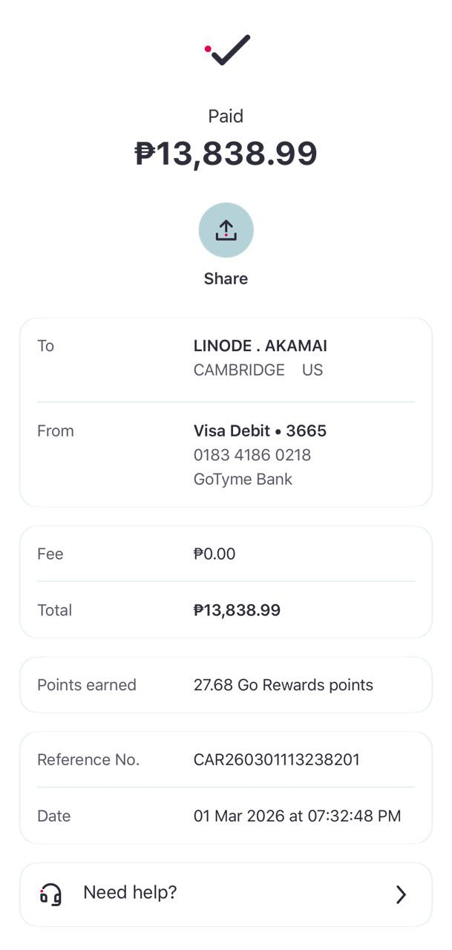The width and height of the screenshot is (452, 950).
Task: Tap the 27.68 Go Rewards points text
Action: [x=283, y=685]
